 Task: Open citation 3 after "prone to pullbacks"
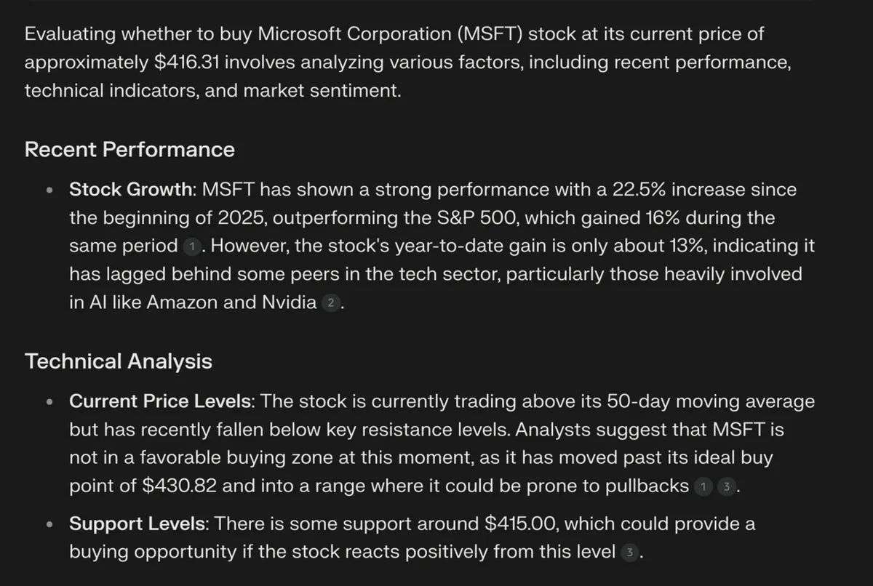(726, 487)
